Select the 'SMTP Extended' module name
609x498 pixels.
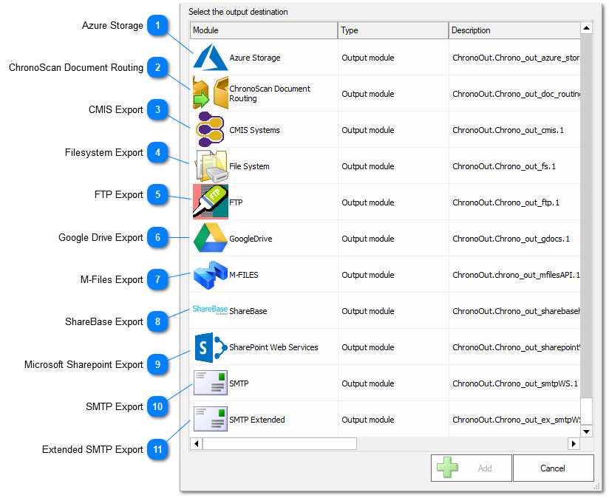256,420
